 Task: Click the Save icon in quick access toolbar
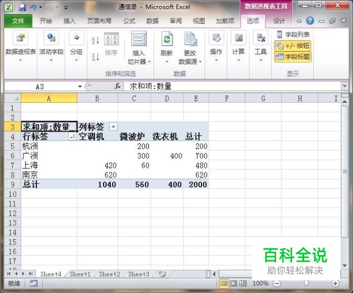pos(22,8)
